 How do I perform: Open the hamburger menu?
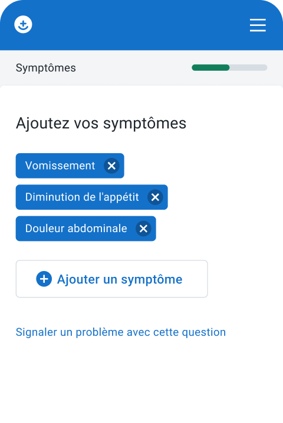(x=258, y=25)
